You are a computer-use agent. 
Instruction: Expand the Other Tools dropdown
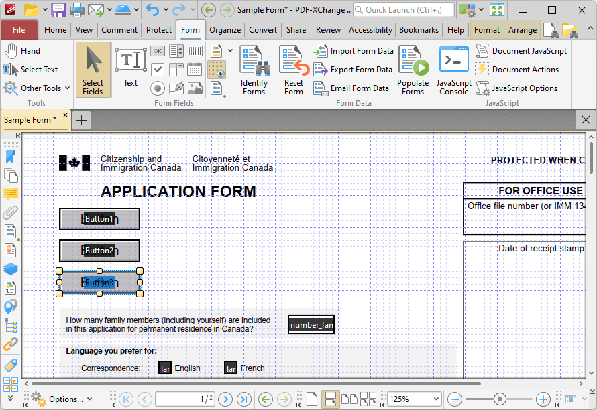[x=37, y=88]
